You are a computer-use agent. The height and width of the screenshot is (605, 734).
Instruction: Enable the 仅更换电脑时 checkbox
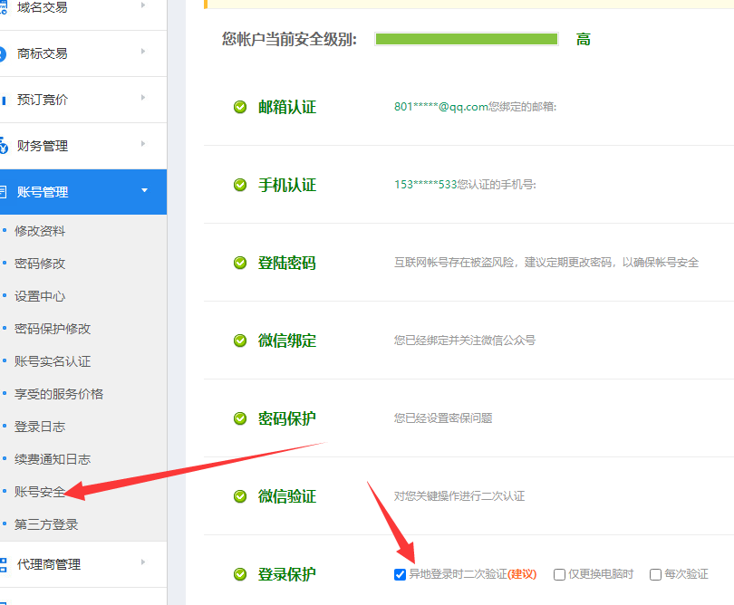[x=560, y=574]
